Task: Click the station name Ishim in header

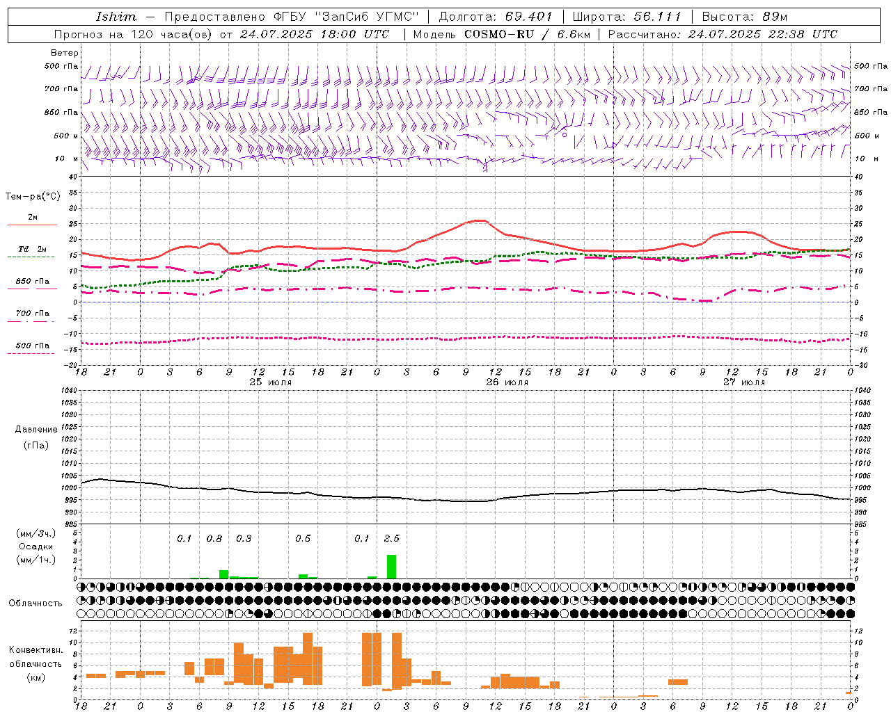Action: (116, 17)
